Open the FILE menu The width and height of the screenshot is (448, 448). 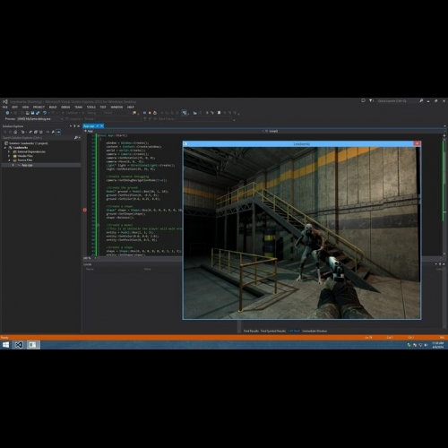pos(5,107)
